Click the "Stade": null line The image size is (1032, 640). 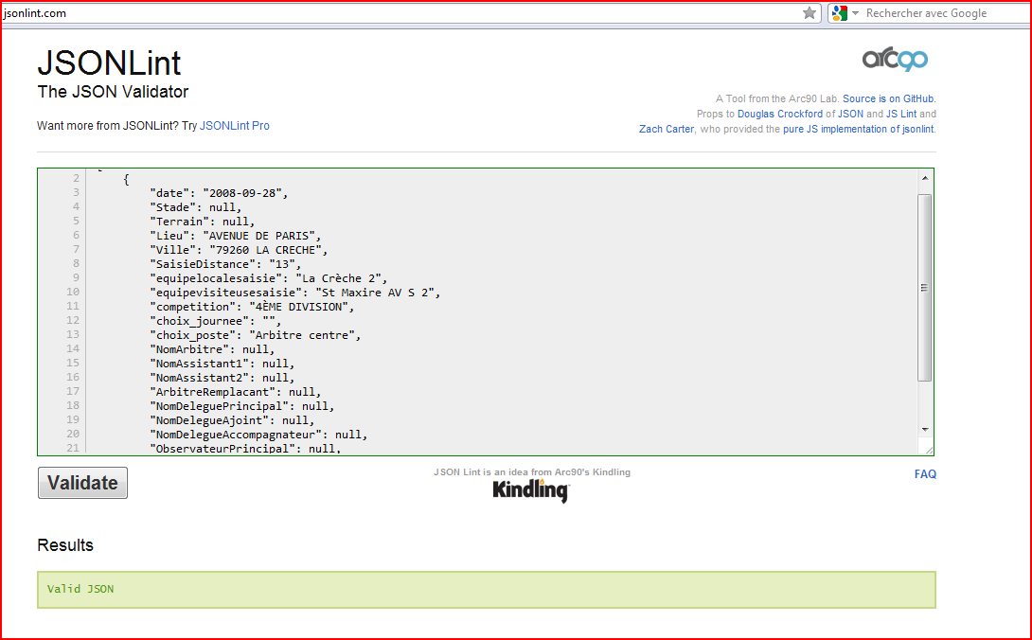(x=196, y=207)
